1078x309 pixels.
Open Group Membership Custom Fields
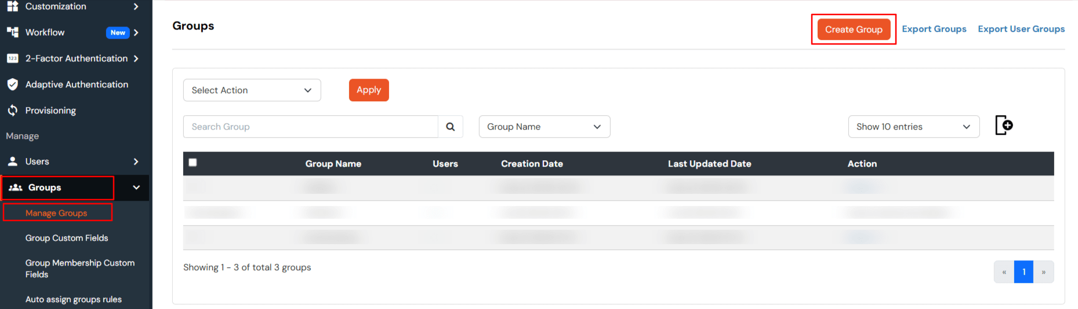pyautogui.click(x=80, y=268)
